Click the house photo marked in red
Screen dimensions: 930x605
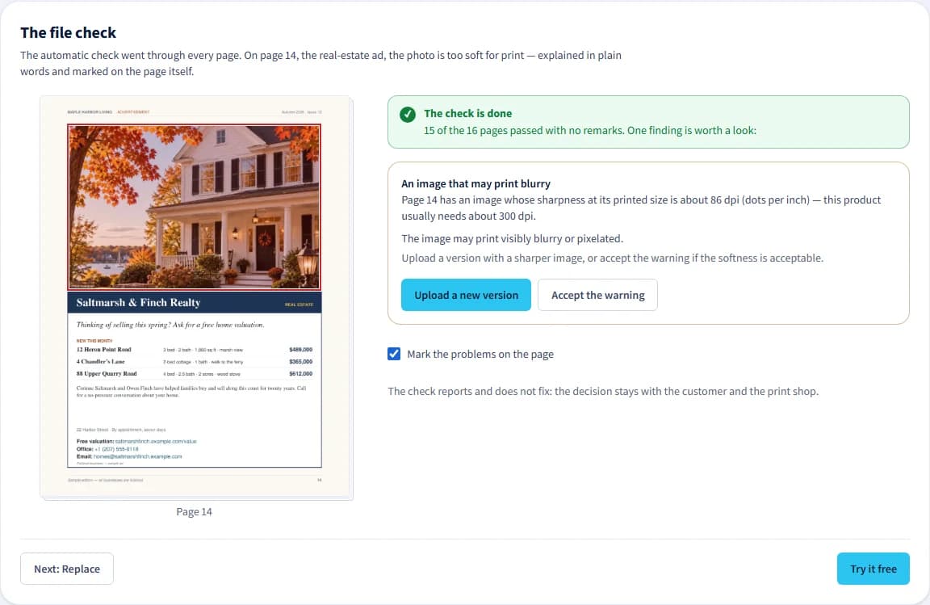point(194,207)
